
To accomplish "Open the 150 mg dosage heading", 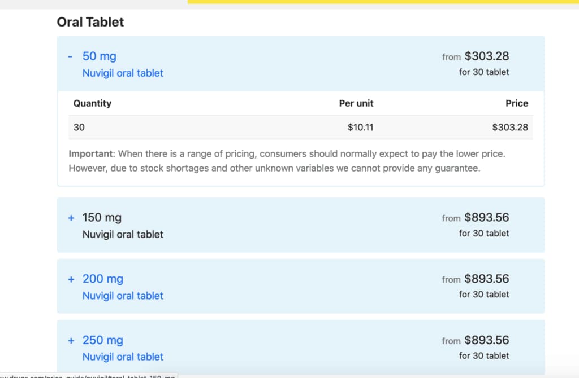I will coord(102,217).
